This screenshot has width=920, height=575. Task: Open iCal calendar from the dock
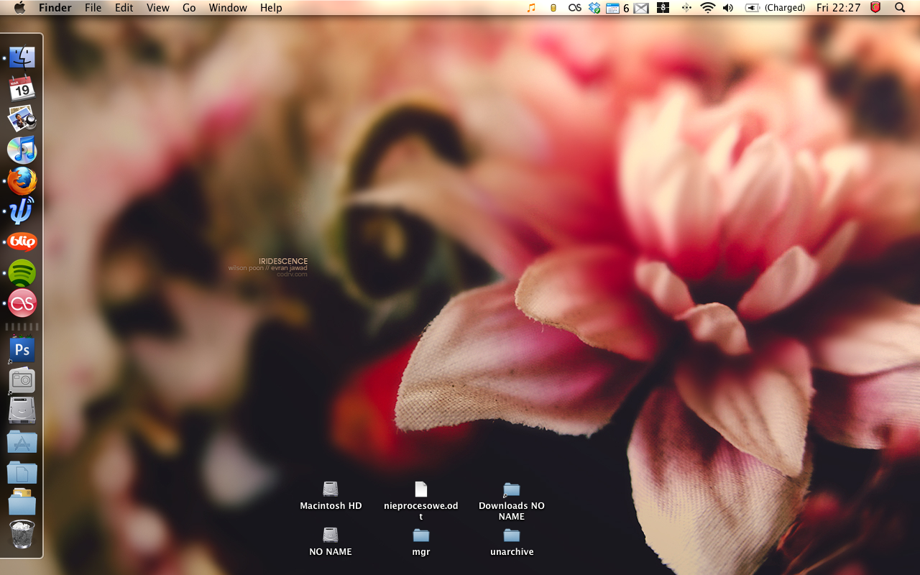click(22, 88)
